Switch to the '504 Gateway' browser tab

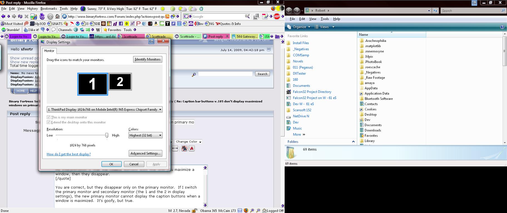click(244, 36)
